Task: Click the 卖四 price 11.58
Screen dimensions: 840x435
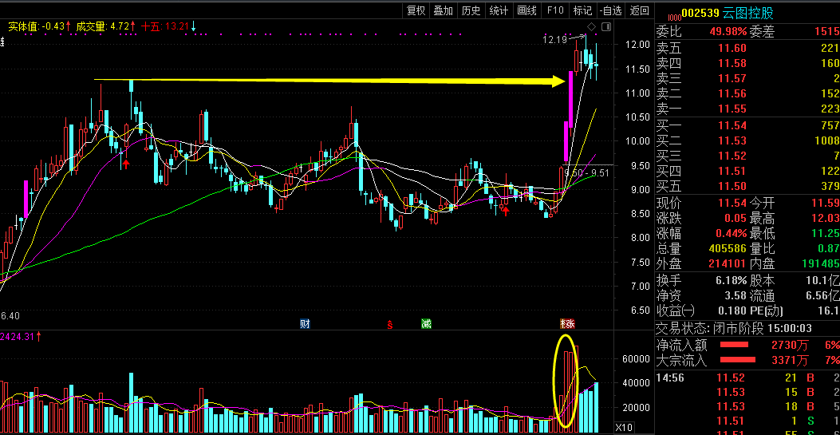Action: point(732,63)
